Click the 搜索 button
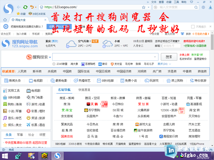 point(169,57)
